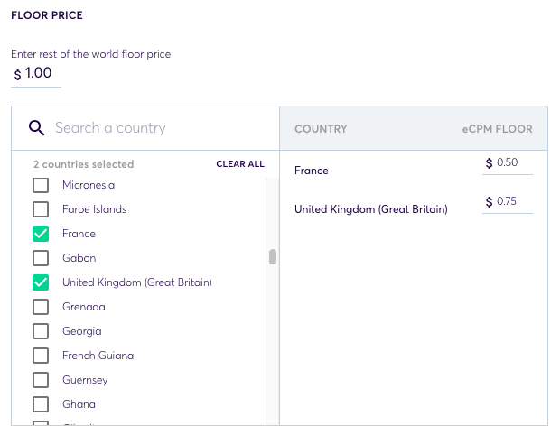Tick the Guernsey checkbox
Image resolution: width=560 pixels, height=444 pixels.
click(x=41, y=380)
